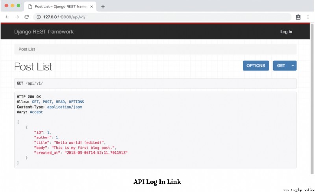The image size is (315, 192).
Task: Open the Chrome three-dot menu
Action: pyautogui.click(x=308, y=17)
